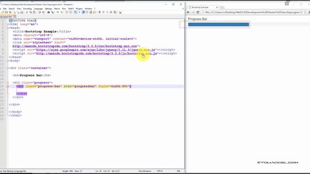Open the Search menu
This screenshot has width=310, height=174.
(x=12, y=9)
